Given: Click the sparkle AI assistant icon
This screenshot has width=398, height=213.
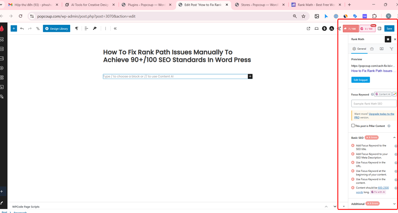Looking at the screenshot, I should (339, 29).
